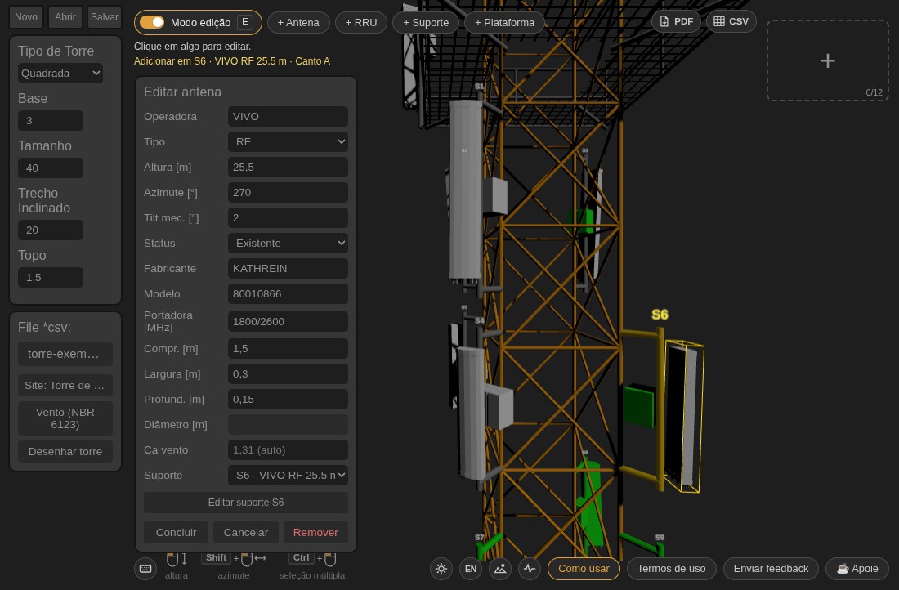899x590 pixels.
Task: Focus the Operadora field showing VIVO
Action: coord(288,116)
